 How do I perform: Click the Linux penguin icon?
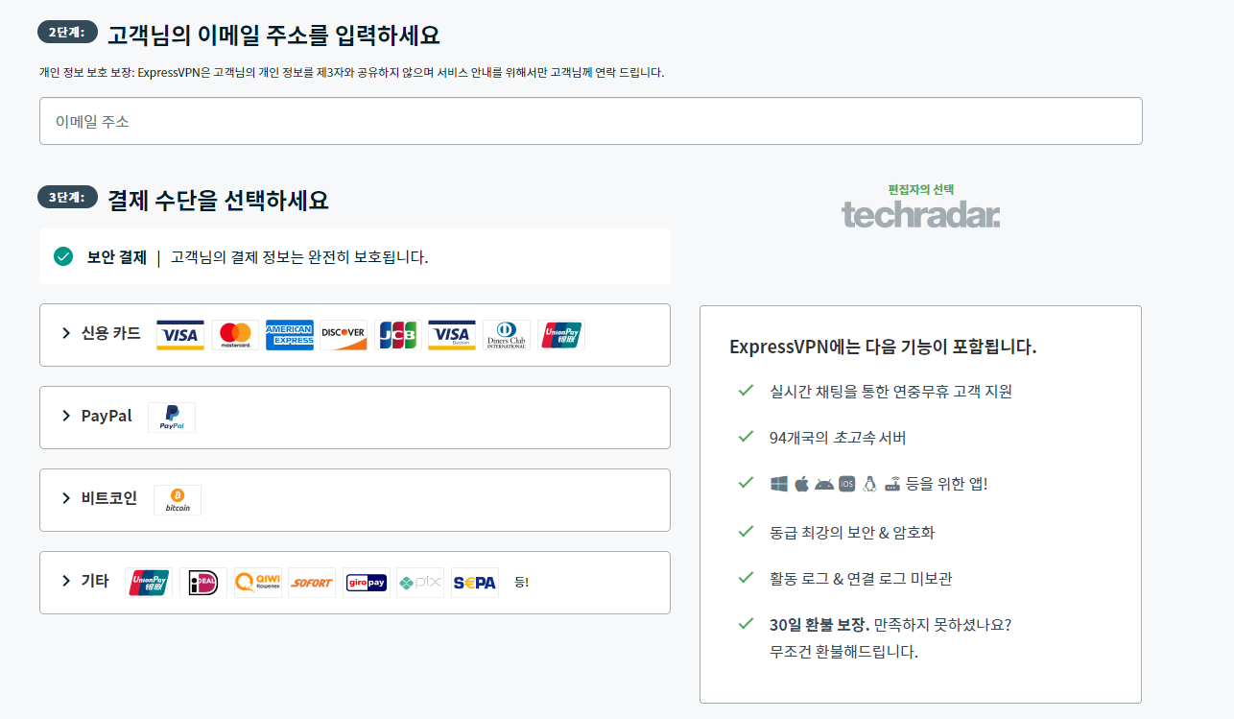(869, 484)
